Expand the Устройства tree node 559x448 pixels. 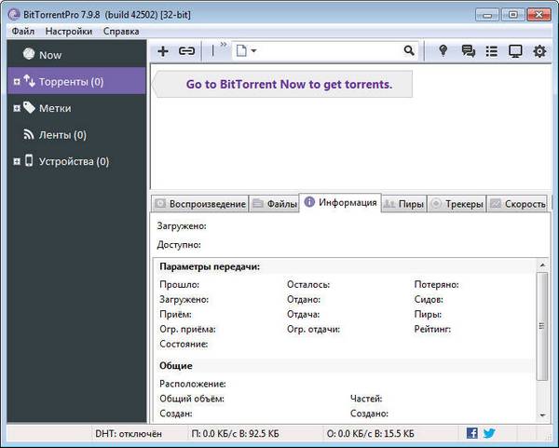[x=17, y=161]
